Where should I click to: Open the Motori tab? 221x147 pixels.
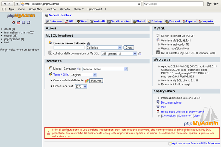tap(139, 21)
